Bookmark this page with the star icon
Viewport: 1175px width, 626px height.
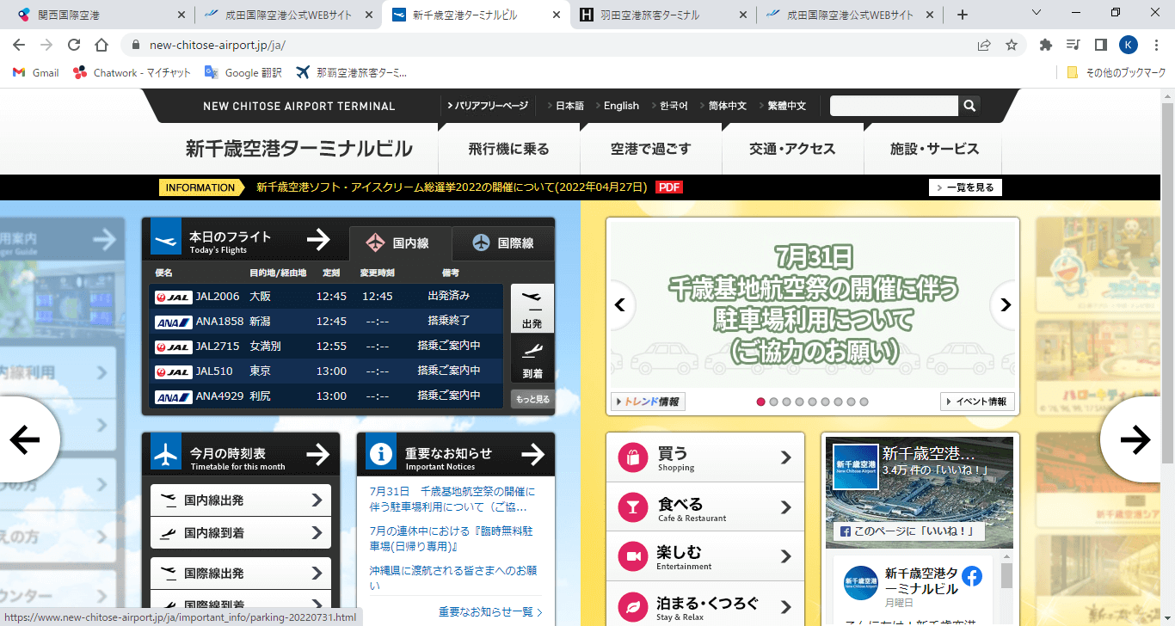point(1012,45)
